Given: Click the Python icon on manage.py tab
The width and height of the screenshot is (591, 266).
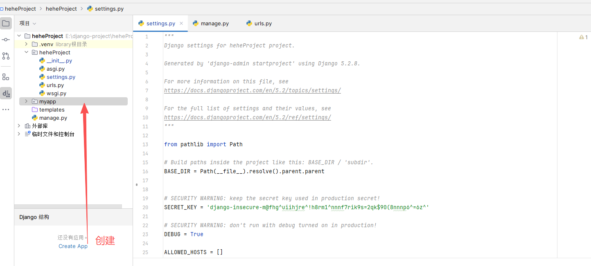Looking at the screenshot, I should [196, 23].
